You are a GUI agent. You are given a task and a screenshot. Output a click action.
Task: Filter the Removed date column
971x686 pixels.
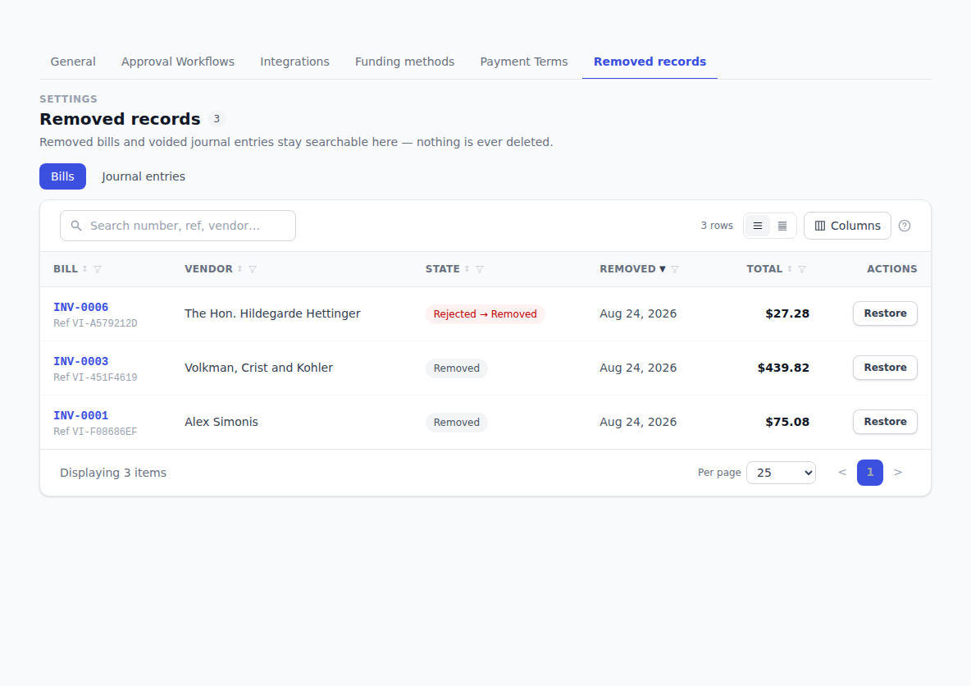tap(675, 269)
